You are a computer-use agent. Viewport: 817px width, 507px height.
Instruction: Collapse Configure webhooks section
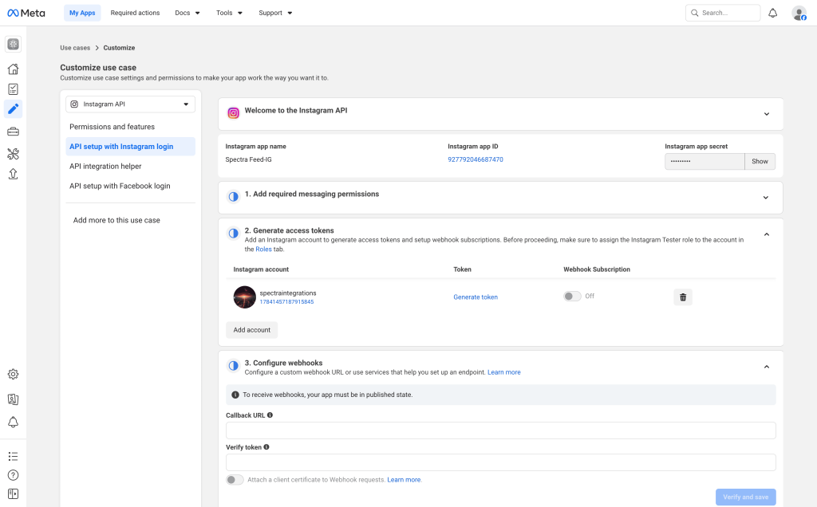tap(767, 367)
